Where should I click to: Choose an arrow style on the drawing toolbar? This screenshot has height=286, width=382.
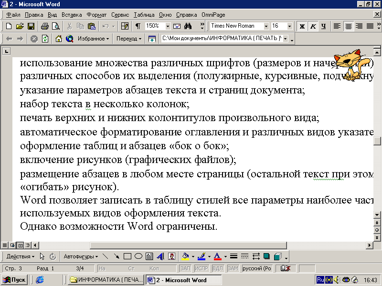point(256,256)
